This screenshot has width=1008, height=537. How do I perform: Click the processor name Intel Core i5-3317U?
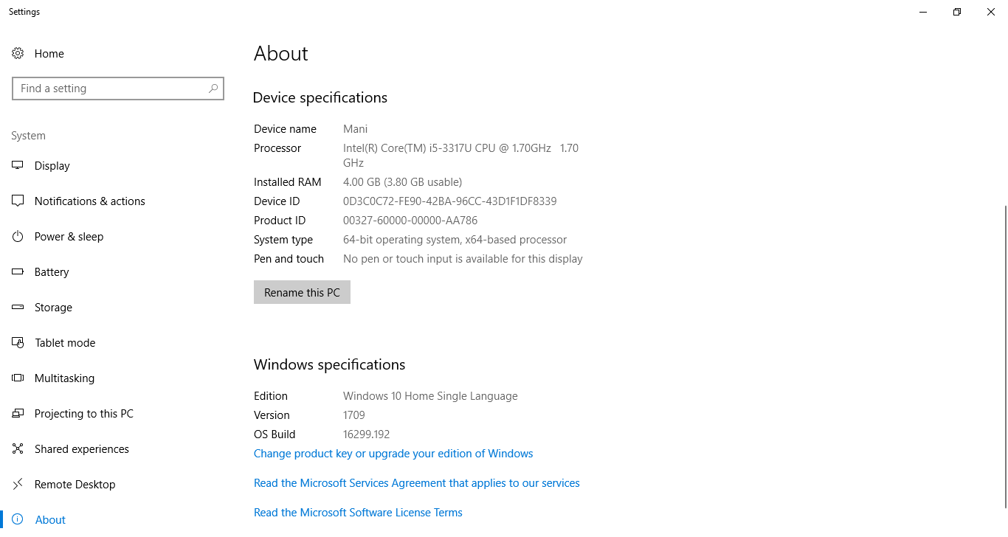[461, 156]
